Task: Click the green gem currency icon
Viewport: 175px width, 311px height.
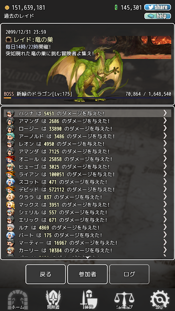Action: pyautogui.click(x=116, y=7)
